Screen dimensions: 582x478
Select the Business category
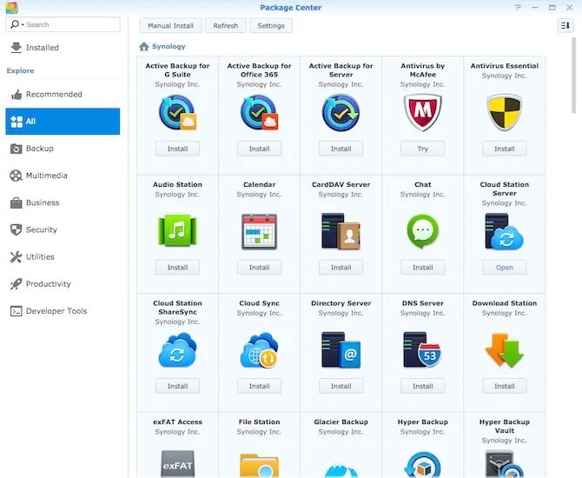click(63, 202)
